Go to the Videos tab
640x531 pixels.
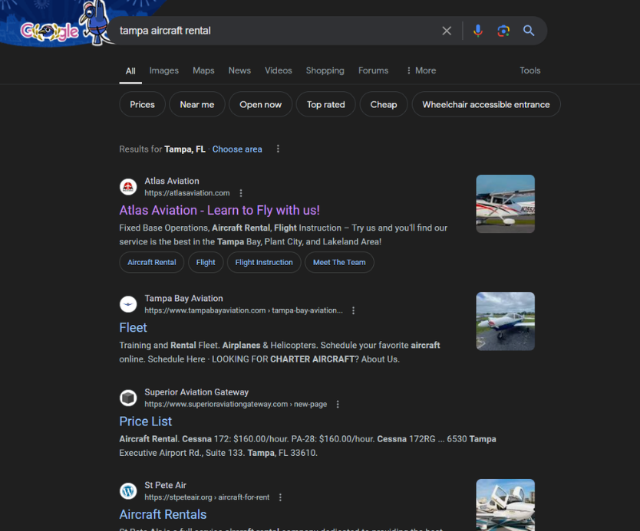pos(279,70)
